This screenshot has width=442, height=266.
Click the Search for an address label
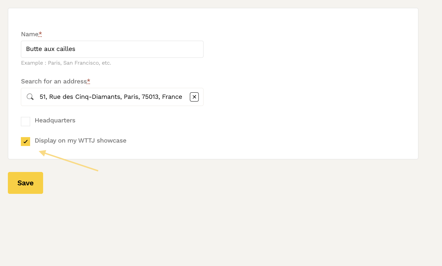point(54,81)
